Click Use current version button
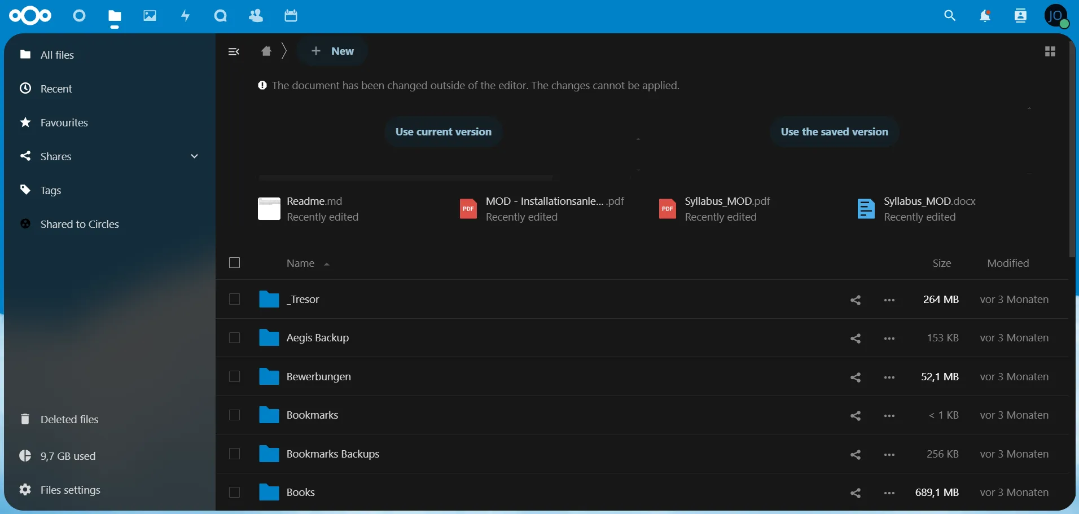Viewport: 1079px width, 514px height. (444, 132)
